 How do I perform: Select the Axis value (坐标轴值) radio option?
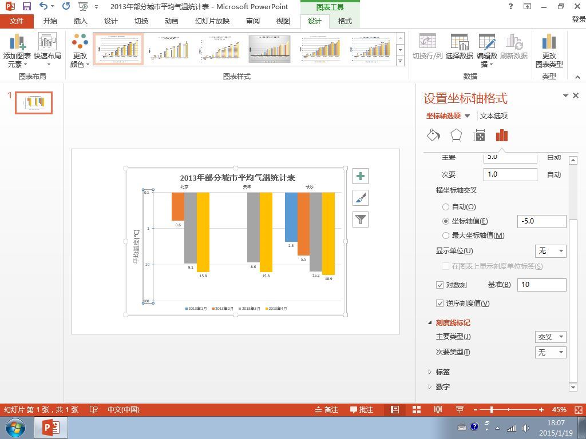coord(445,221)
